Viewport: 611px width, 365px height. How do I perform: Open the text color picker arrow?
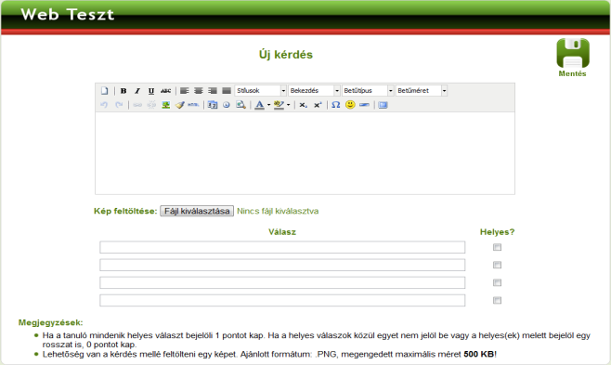tap(269, 105)
